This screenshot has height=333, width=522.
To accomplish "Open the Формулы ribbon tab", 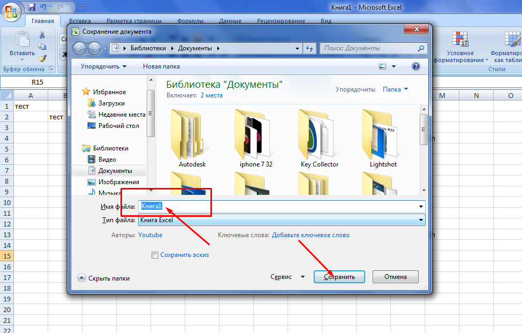I will coord(190,21).
